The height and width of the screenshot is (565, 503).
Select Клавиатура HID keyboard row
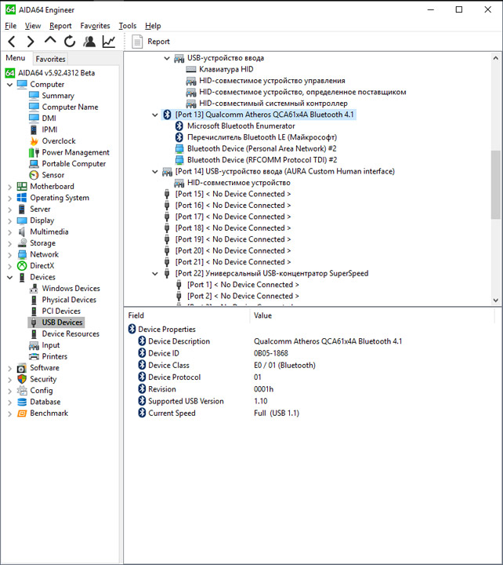(x=226, y=69)
